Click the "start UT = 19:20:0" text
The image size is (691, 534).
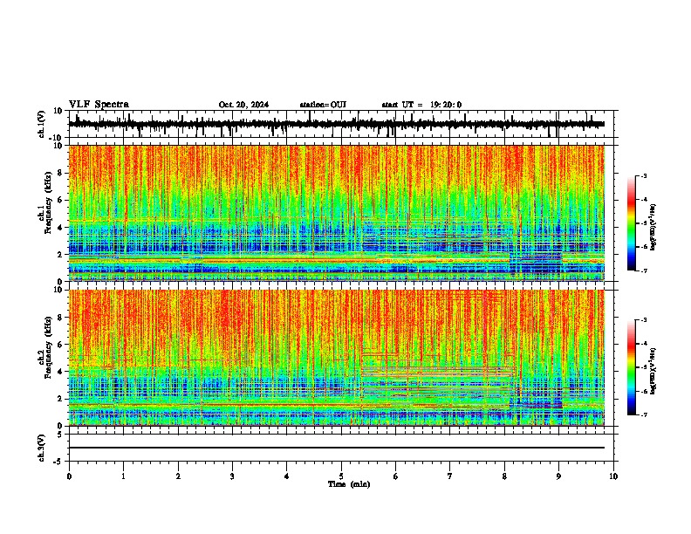point(421,105)
